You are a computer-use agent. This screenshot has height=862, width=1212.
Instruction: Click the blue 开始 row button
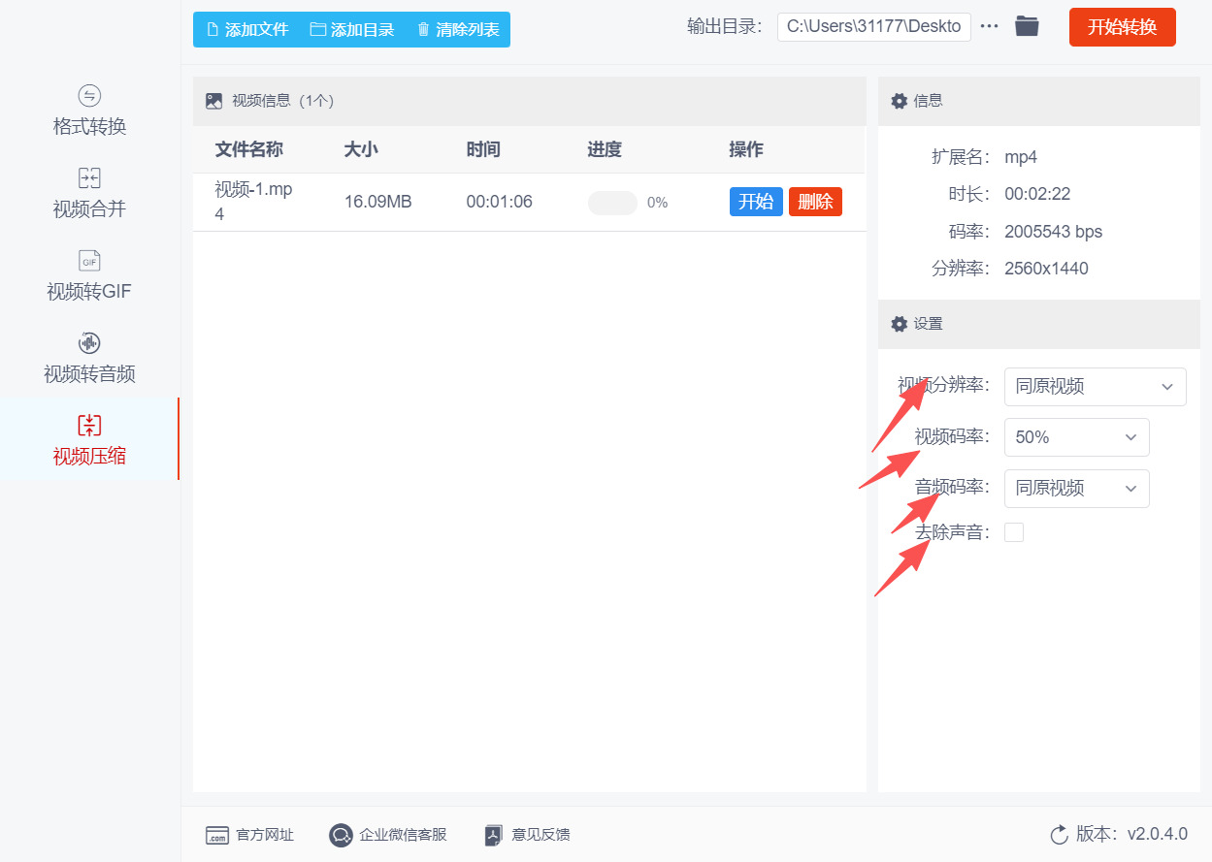[x=756, y=202]
